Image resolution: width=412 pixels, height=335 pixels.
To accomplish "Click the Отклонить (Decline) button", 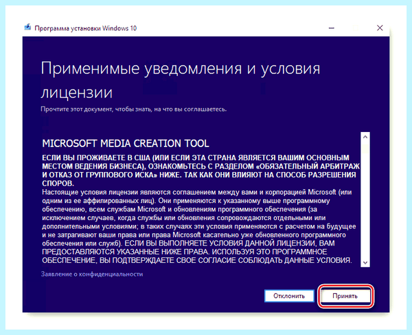I will [289, 296].
